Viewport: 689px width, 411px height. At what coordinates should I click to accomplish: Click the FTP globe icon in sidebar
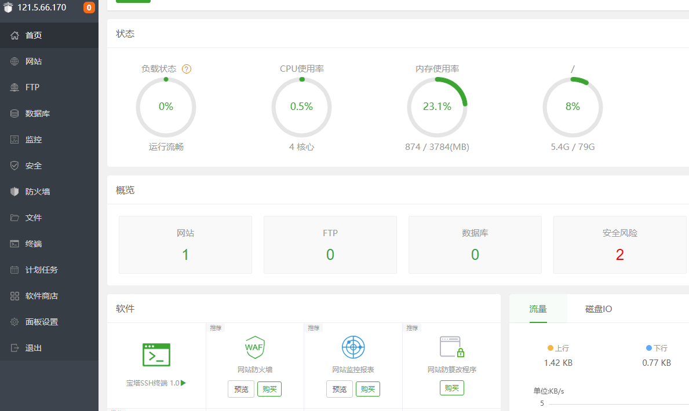[x=14, y=87]
